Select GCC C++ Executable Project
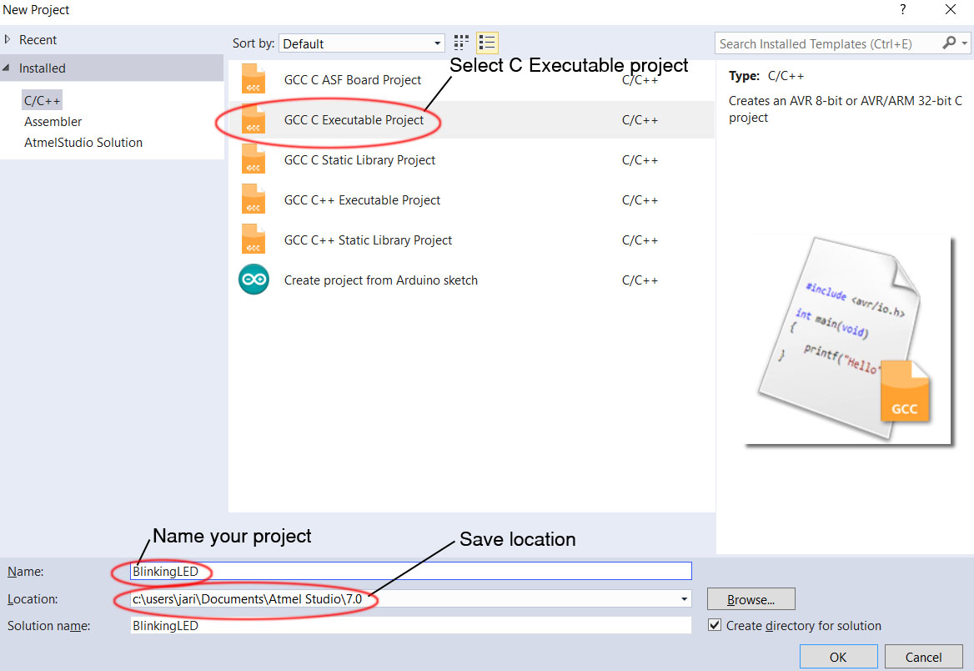 (x=471, y=199)
